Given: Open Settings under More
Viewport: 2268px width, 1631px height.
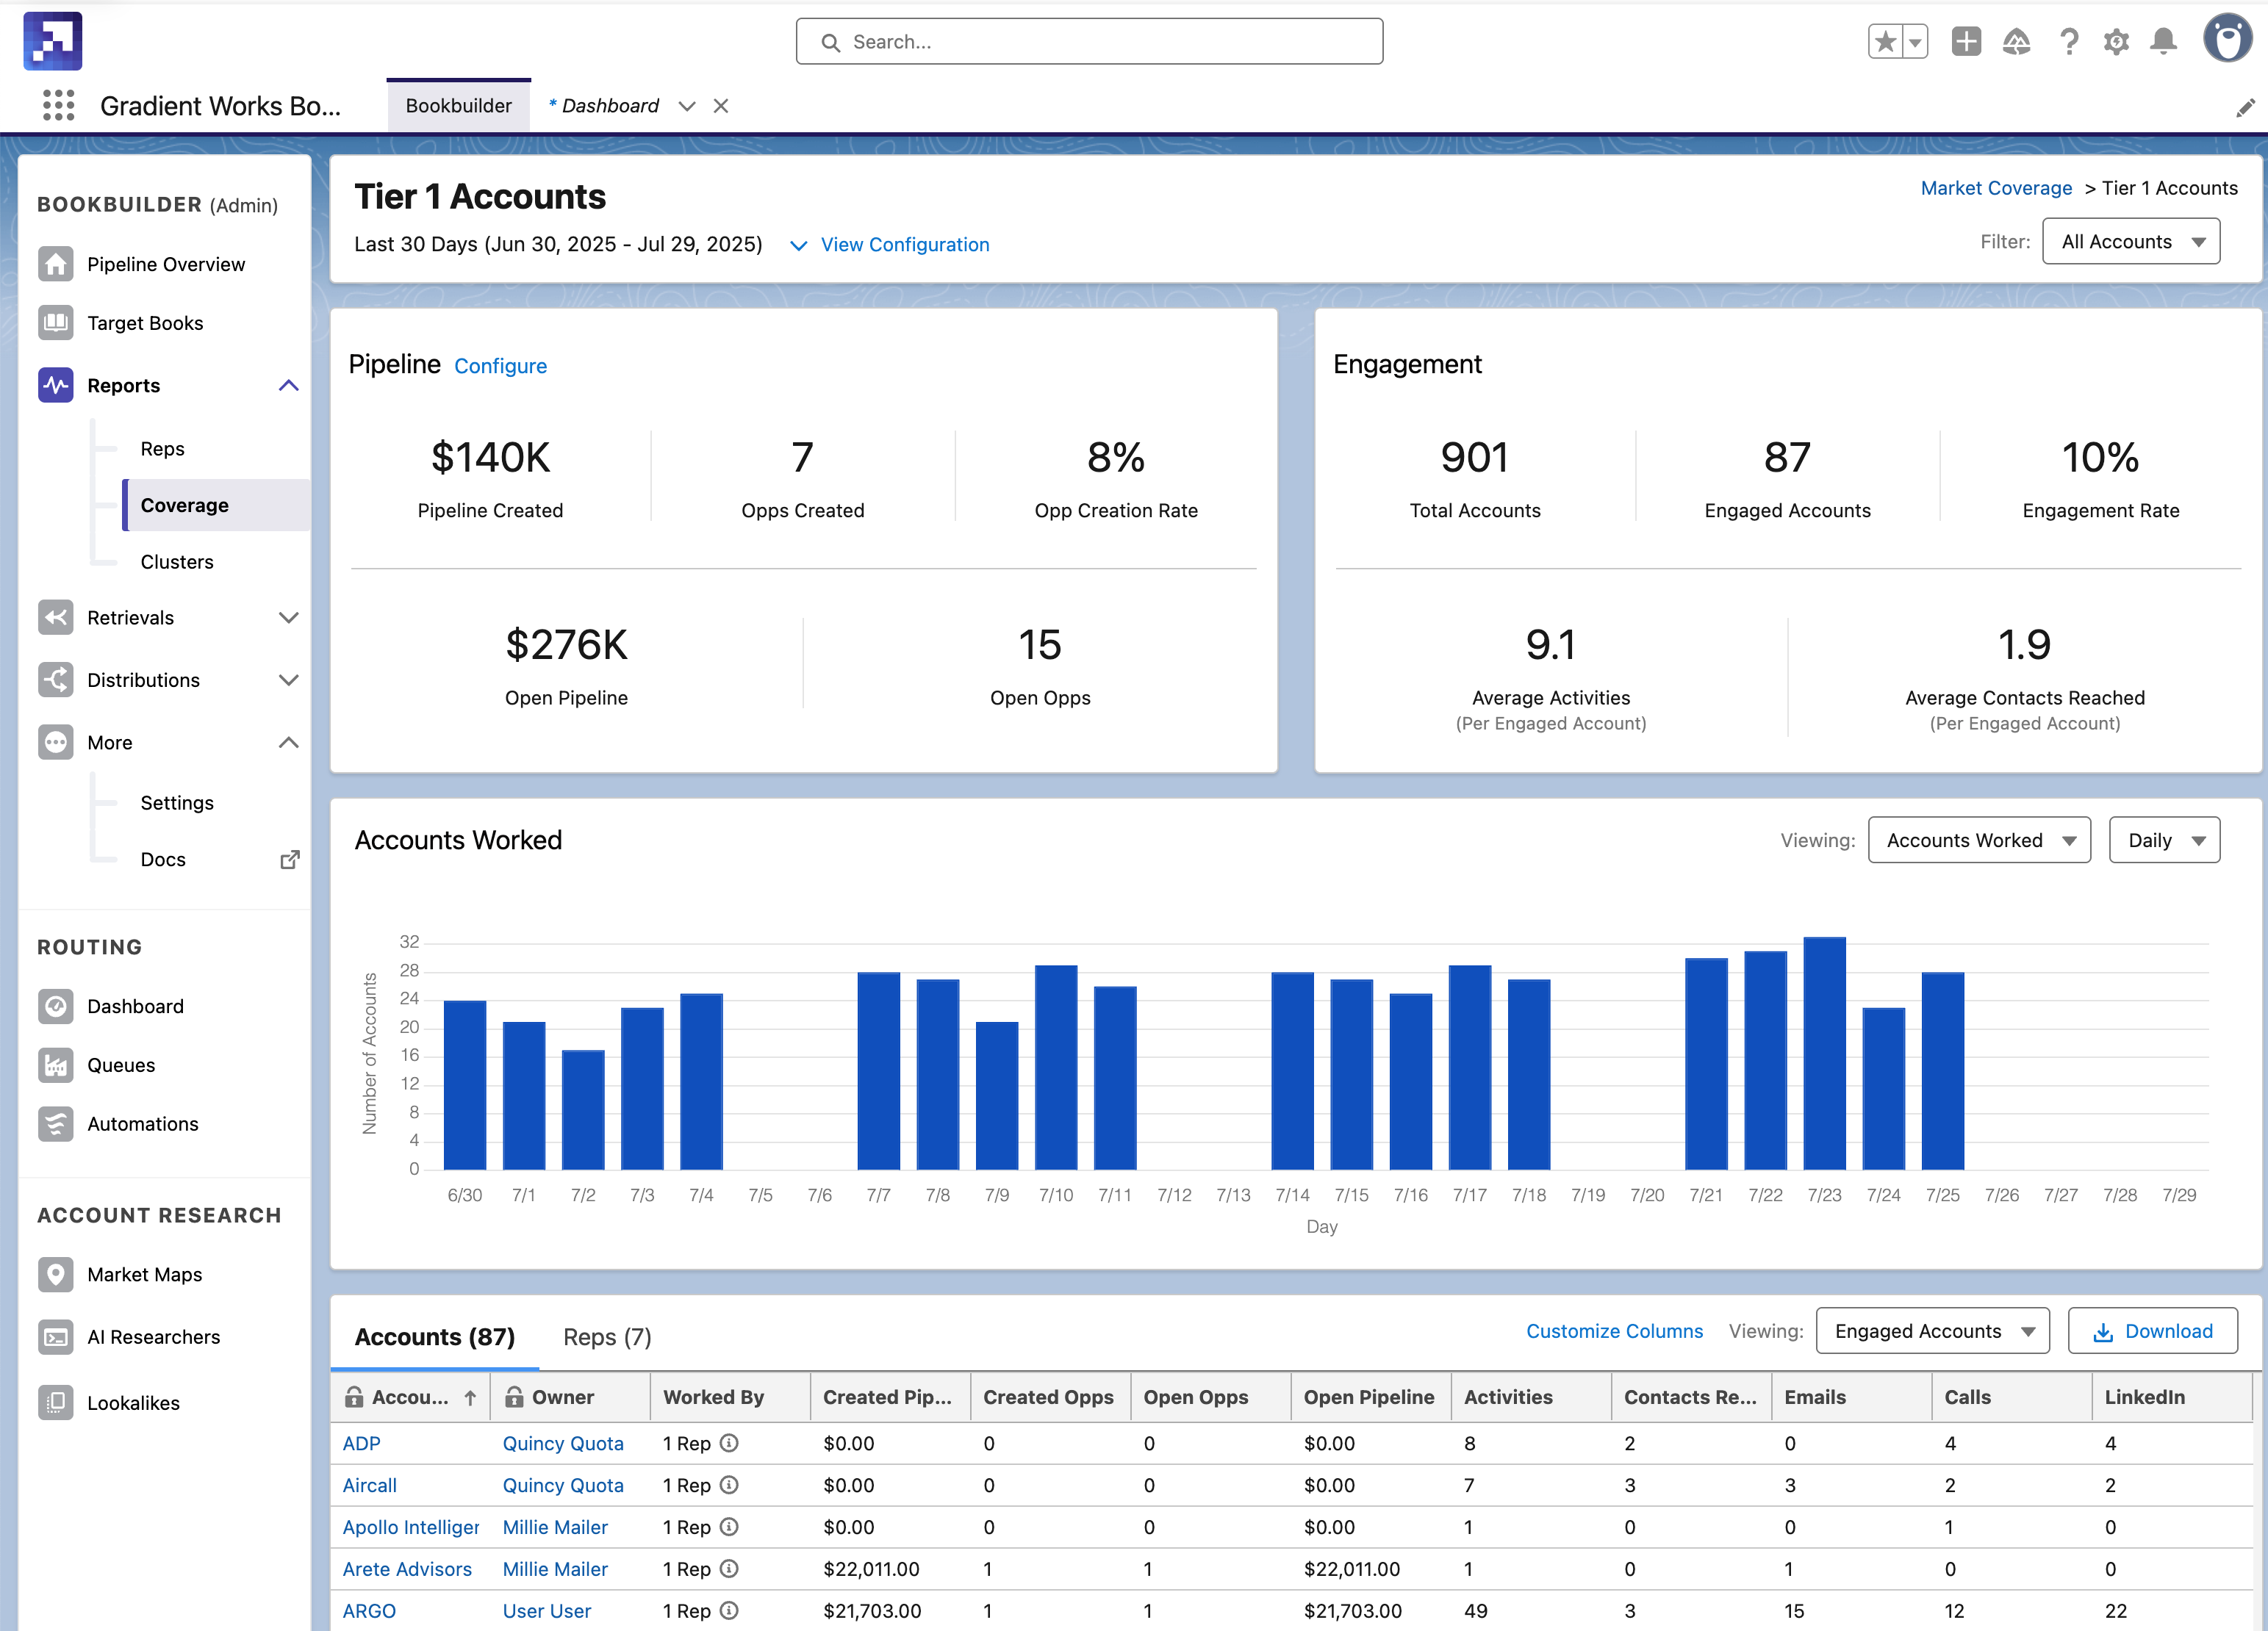Looking at the screenshot, I should pos(177,802).
